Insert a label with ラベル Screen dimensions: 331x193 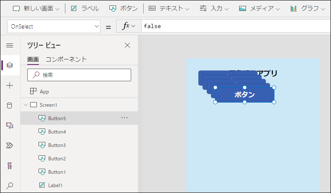(85, 8)
